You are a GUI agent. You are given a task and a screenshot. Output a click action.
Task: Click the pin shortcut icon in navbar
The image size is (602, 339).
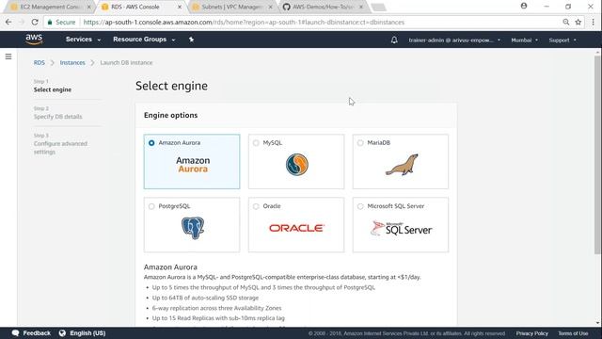[191, 40]
